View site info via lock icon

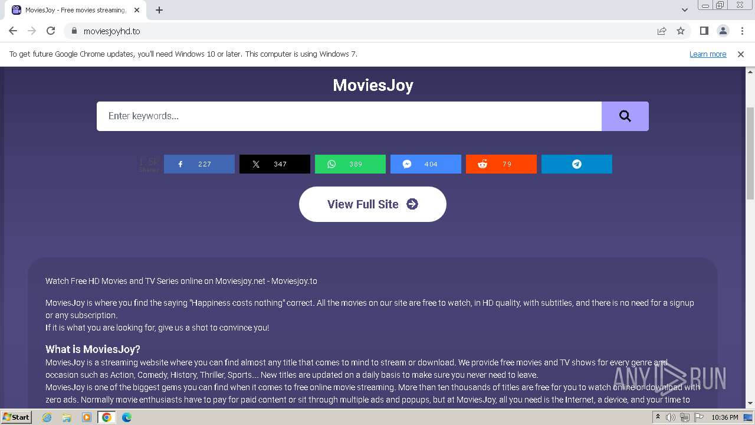tap(74, 31)
